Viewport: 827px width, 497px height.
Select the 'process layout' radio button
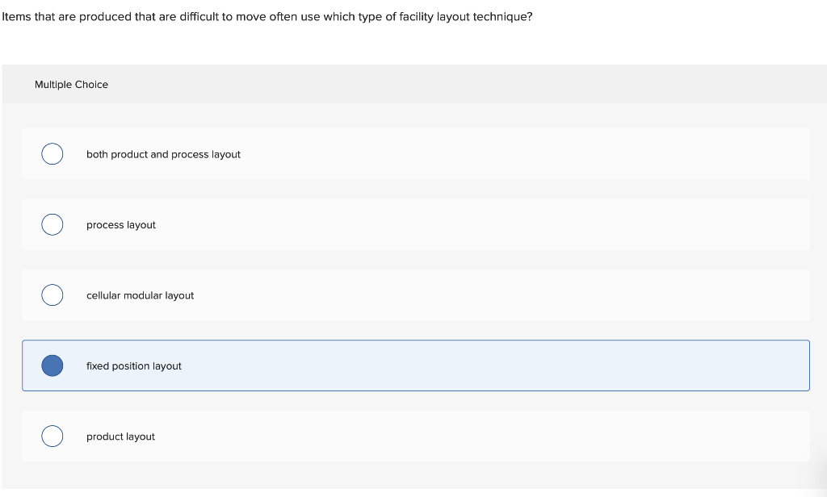coord(52,224)
